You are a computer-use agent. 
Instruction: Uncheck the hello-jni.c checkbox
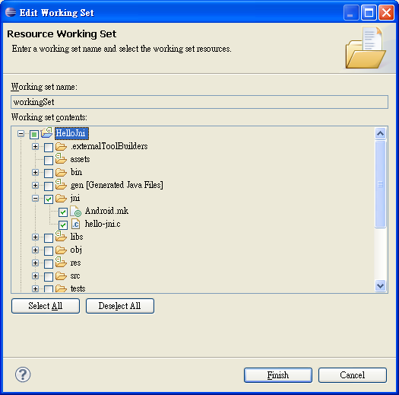click(63, 225)
